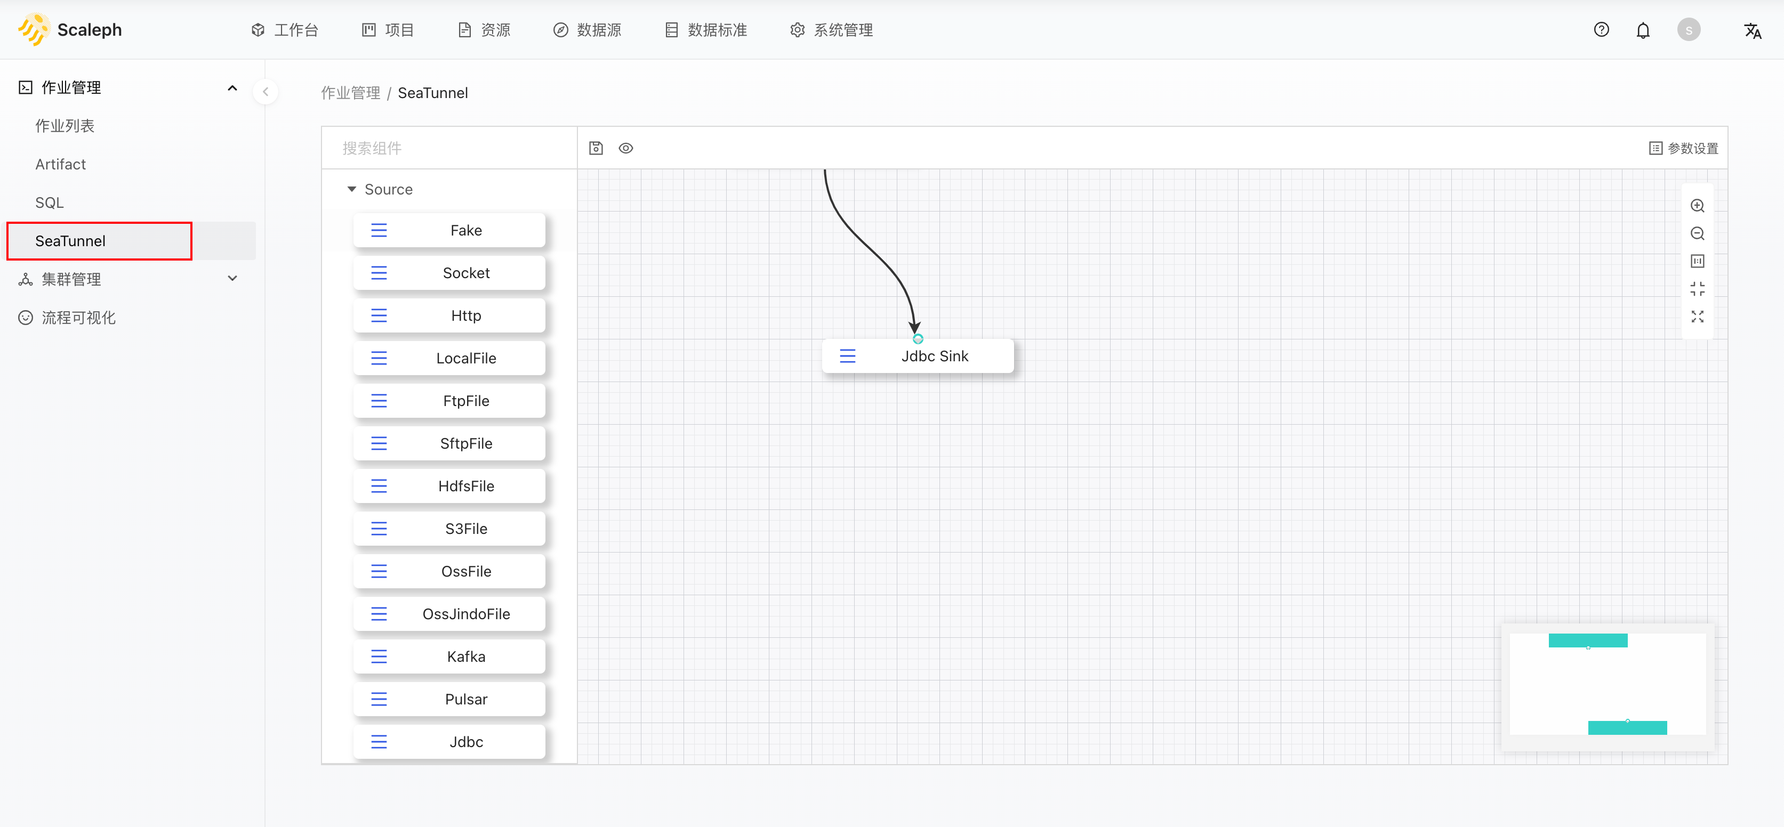Collapse the component panel with left arrow
This screenshot has width=1784, height=827.
tap(265, 91)
